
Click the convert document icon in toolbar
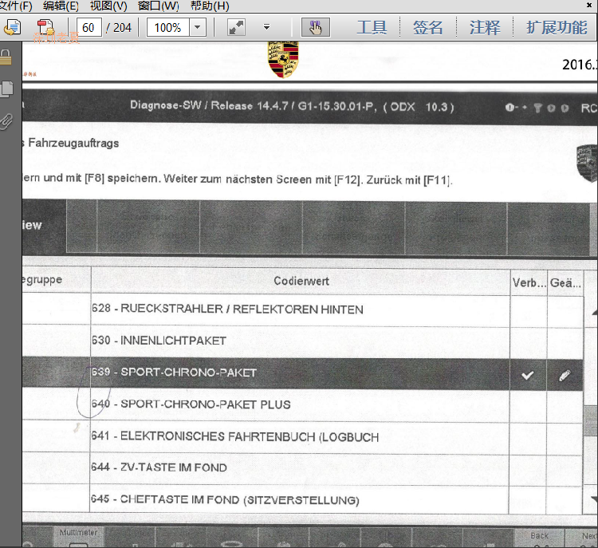click(x=12, y=27)
